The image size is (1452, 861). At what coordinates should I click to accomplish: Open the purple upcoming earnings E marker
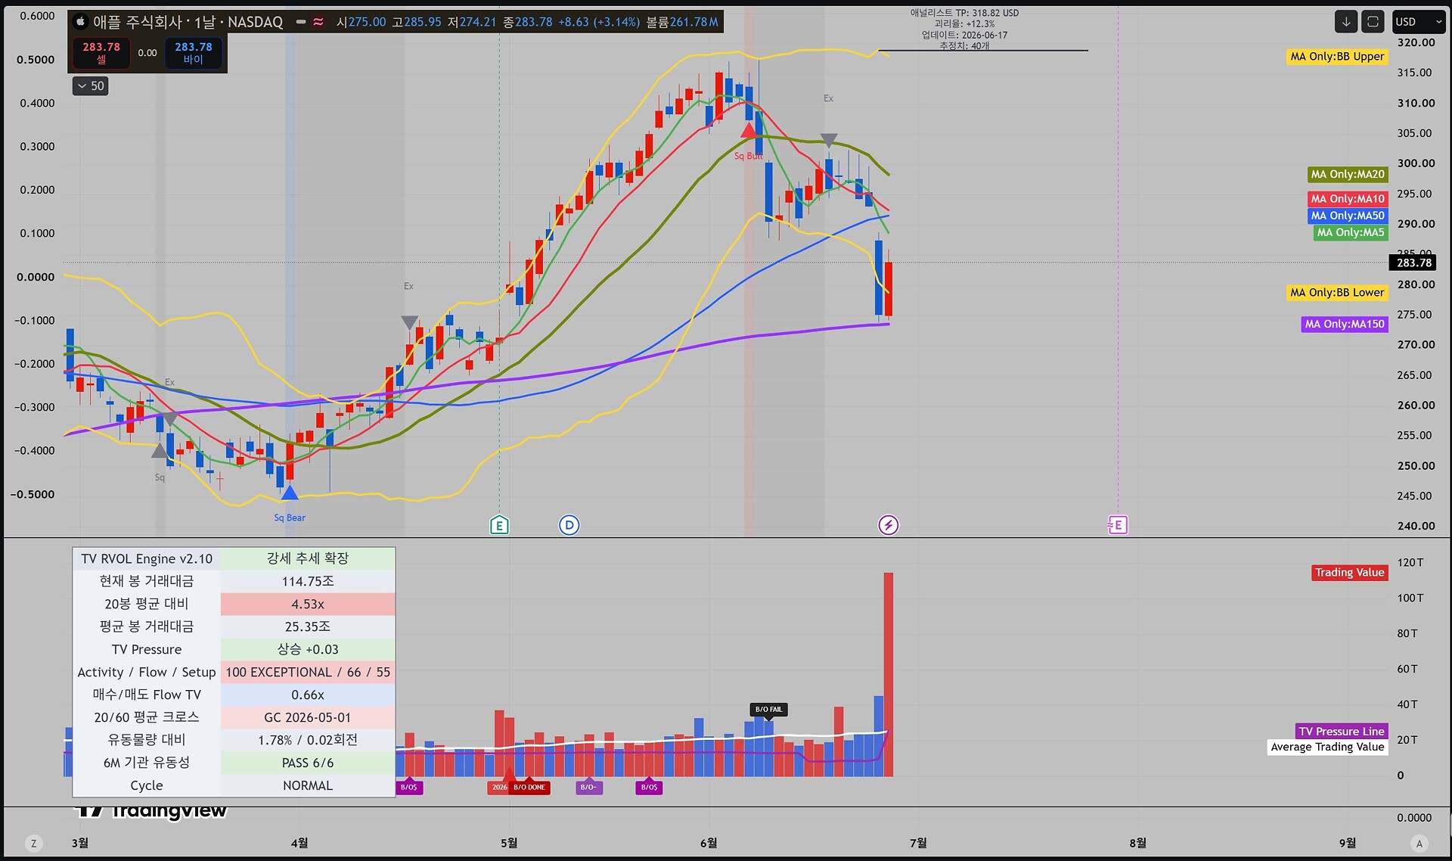coord(1118,524)
